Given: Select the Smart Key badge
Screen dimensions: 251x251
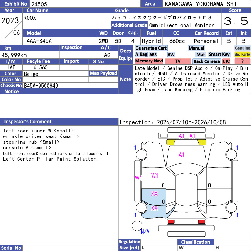Looking at the screenshot, I should (x=219, y=55).
